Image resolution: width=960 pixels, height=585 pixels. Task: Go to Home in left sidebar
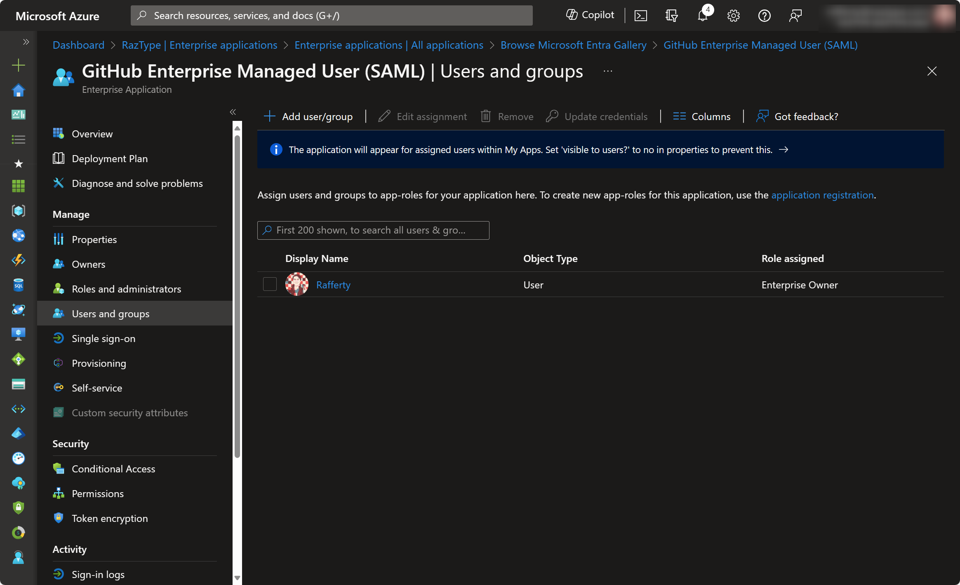click(x=18, y=90)
